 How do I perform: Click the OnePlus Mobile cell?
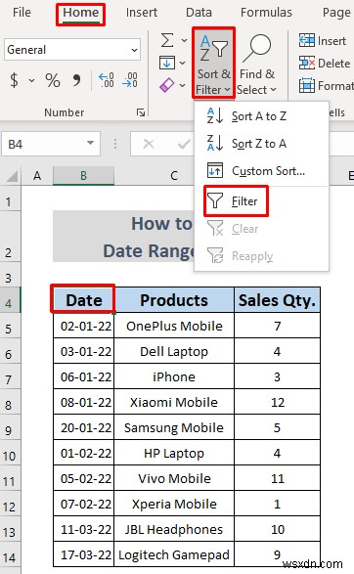tap(174, 326)
